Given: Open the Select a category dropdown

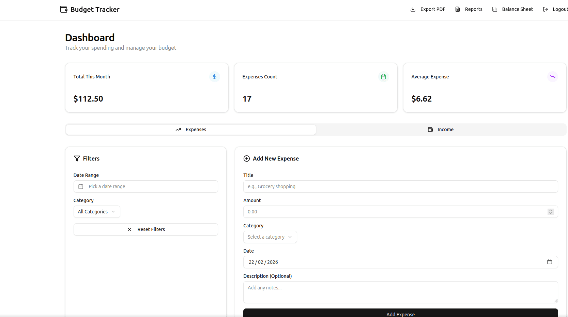Looking at the screenshot, I should pyautogui.click(x=270, y=237).
